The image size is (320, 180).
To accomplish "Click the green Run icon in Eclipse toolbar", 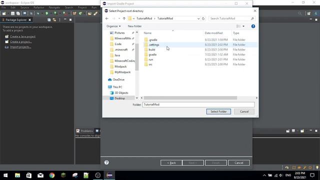I will tap(46, 13).
